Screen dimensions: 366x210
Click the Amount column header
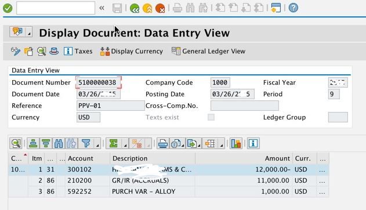pyautogui.click(x=244, y=158)
